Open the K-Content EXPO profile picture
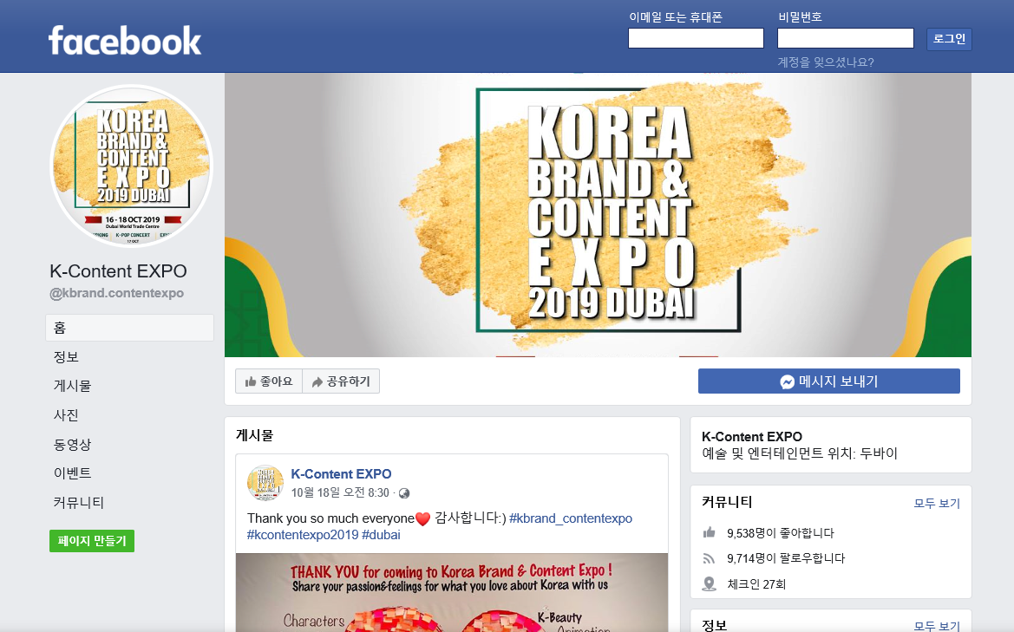Image resolution: width=1014 pixels, height=632 pixels. click(131, 166)
